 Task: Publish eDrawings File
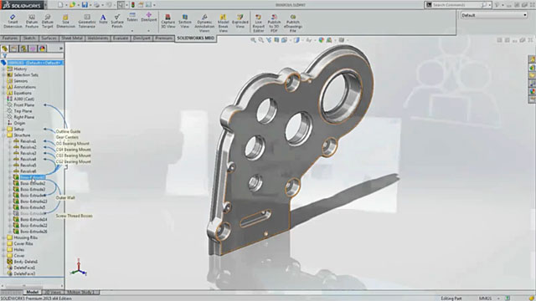click(x=293, y=23)
